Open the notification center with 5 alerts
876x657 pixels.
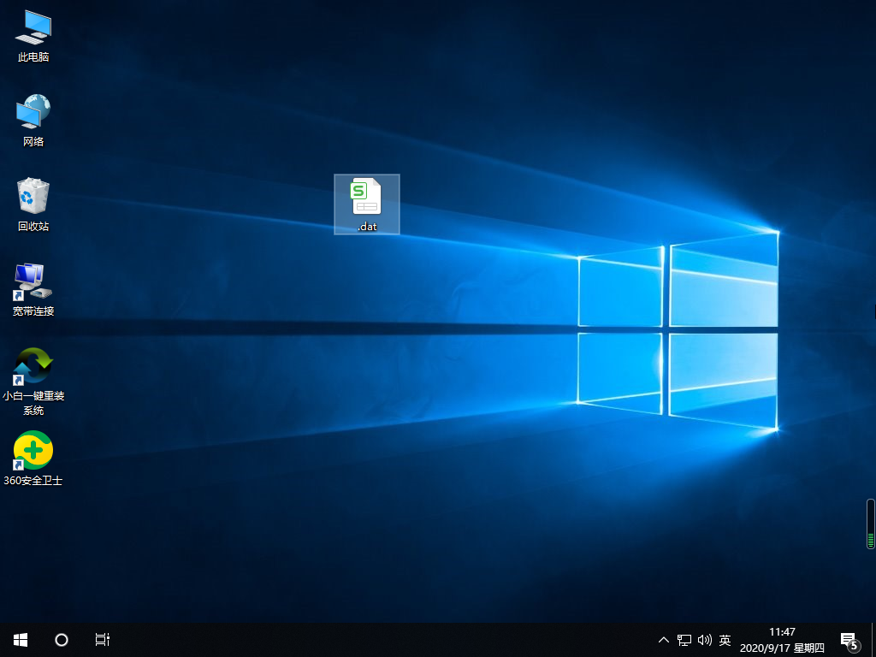point(849,640)
